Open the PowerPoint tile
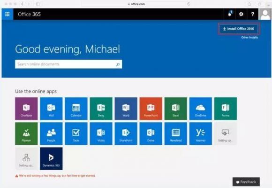 click(151, 109)
